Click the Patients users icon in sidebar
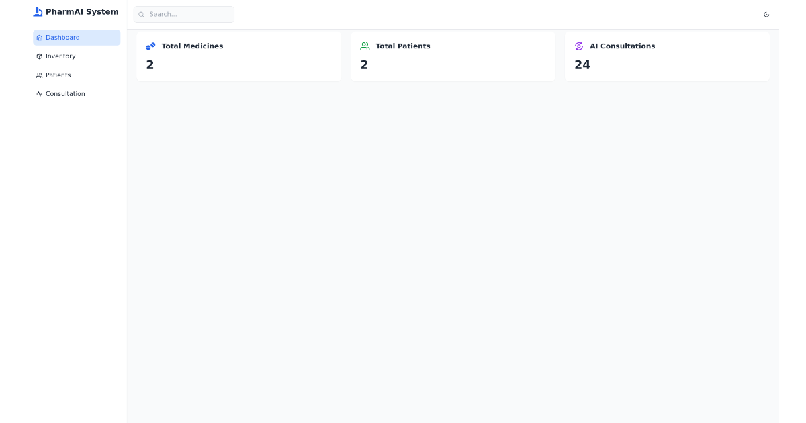Viewport: 806px width, 423px height. point(40,75)
